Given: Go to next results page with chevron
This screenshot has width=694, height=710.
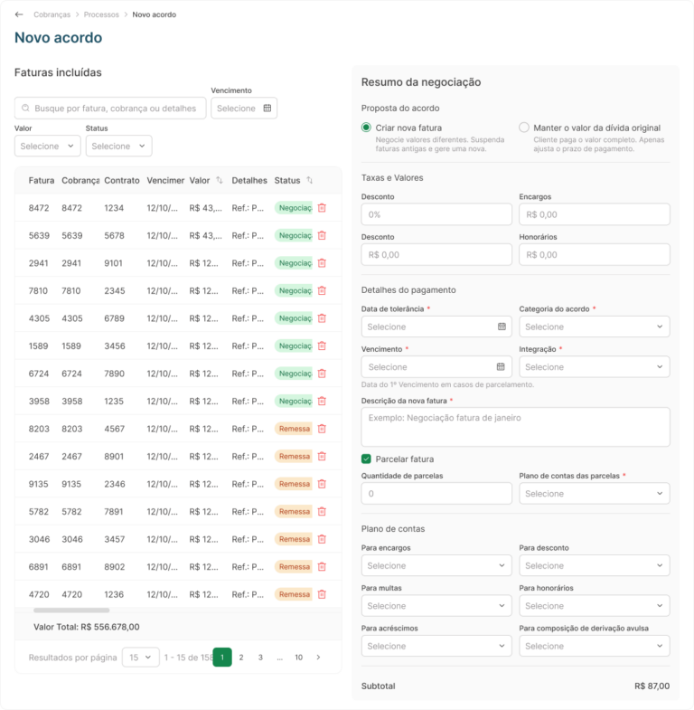Looking at the screenshot, I should tap(318, 657).
